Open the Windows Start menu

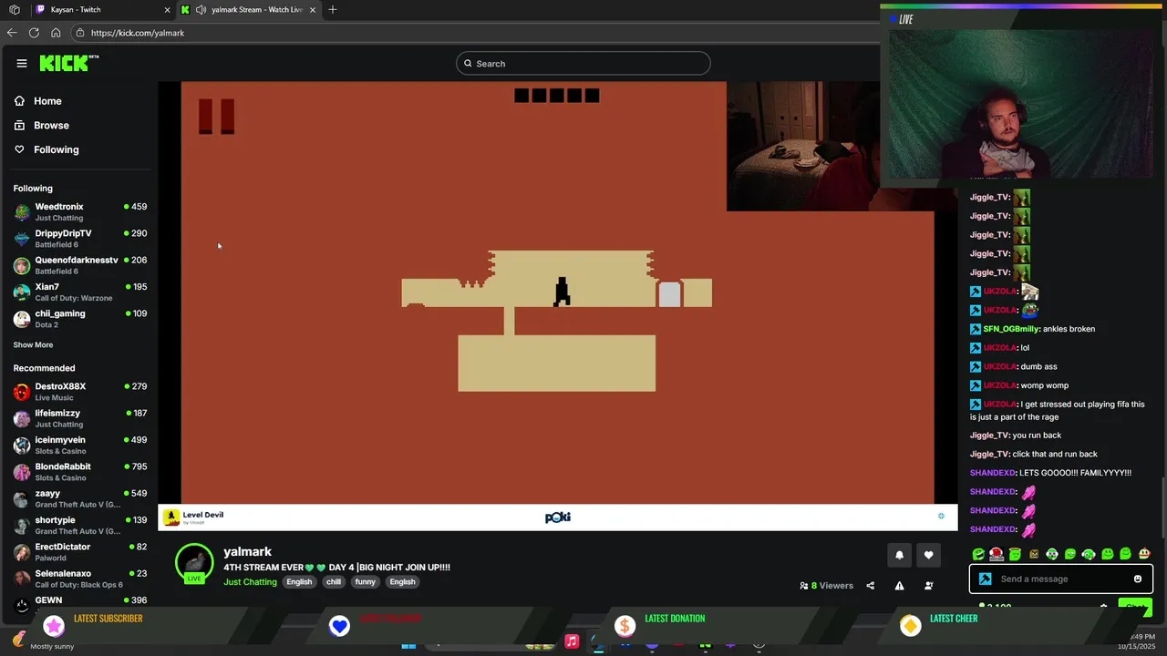coord(408,645)
